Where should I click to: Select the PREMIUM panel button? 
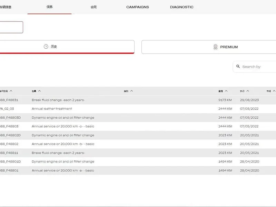209,47
